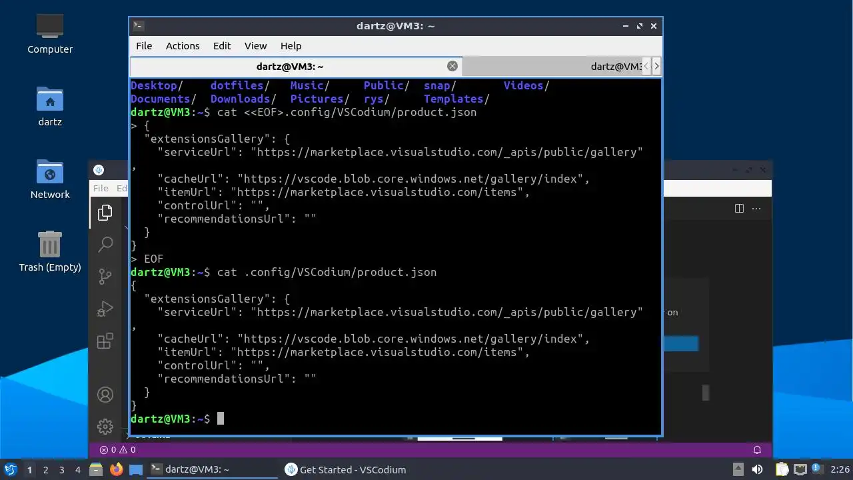This screenshot has width=853, height=480.
Task: Open the blue file manager launcher in taskbar
Action: click(x=136, y=470)
